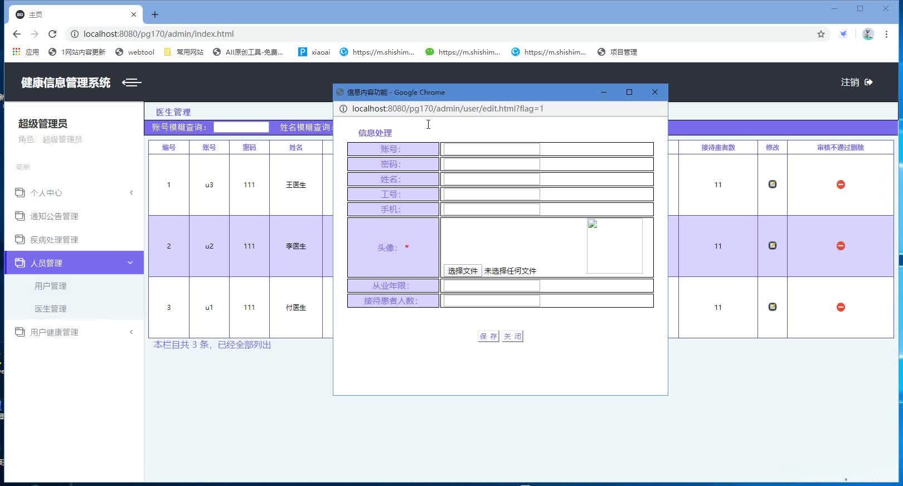Screen dimensions: 903x486
Task: Click 个人中心 sidebar icon
Action: pyautogui.click(x=20, y=192)
